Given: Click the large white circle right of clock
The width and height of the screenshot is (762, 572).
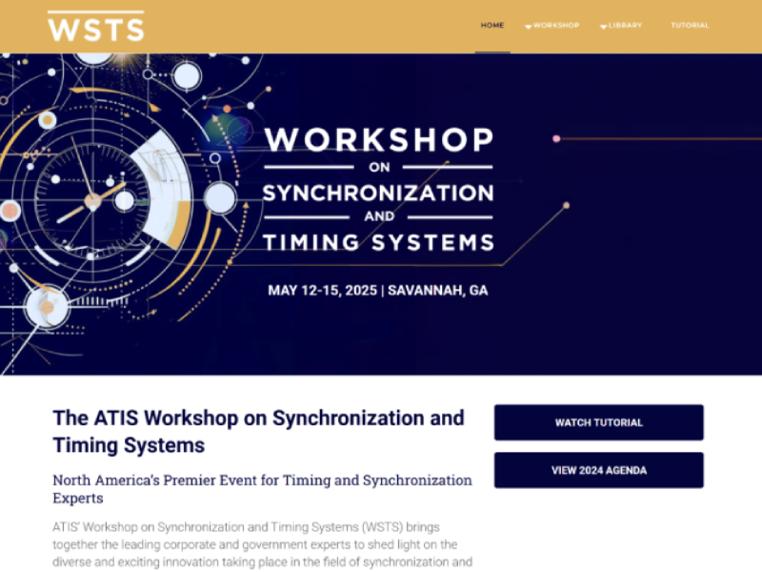Looking at the screenshot, I should (x=220, y=197).
